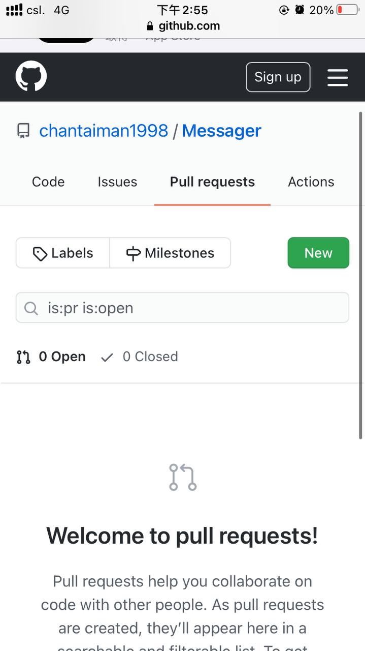Tap the padlock icon in address bar
The width and height of the screenshot is (365, 651).
pos(149,26)
